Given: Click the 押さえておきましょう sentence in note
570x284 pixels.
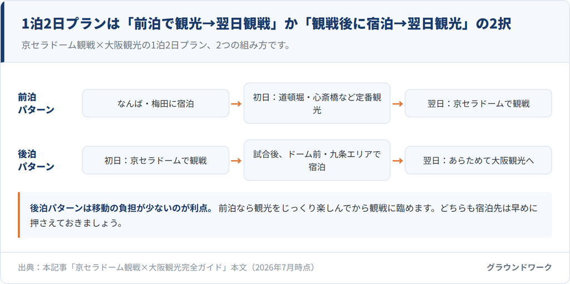Looking at the screenshot, I should 76,223.
